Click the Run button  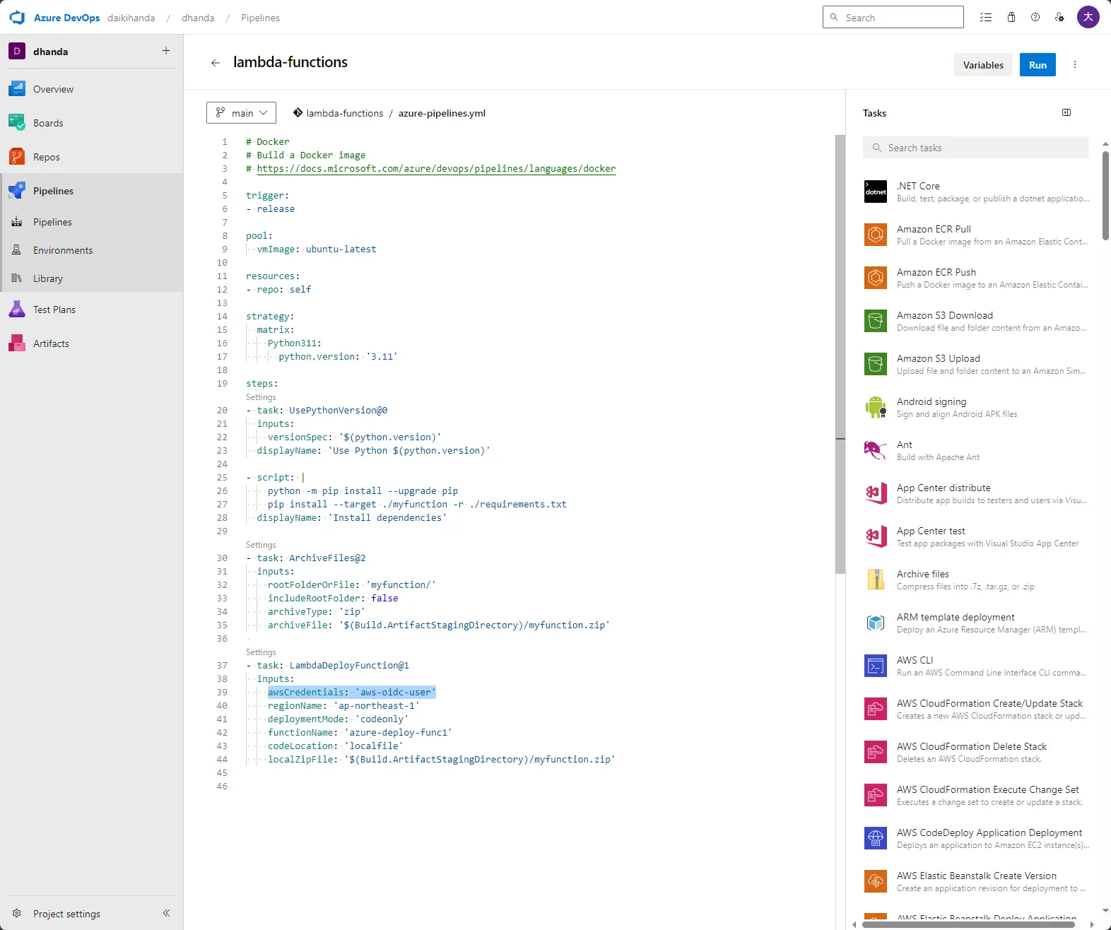1037,65
